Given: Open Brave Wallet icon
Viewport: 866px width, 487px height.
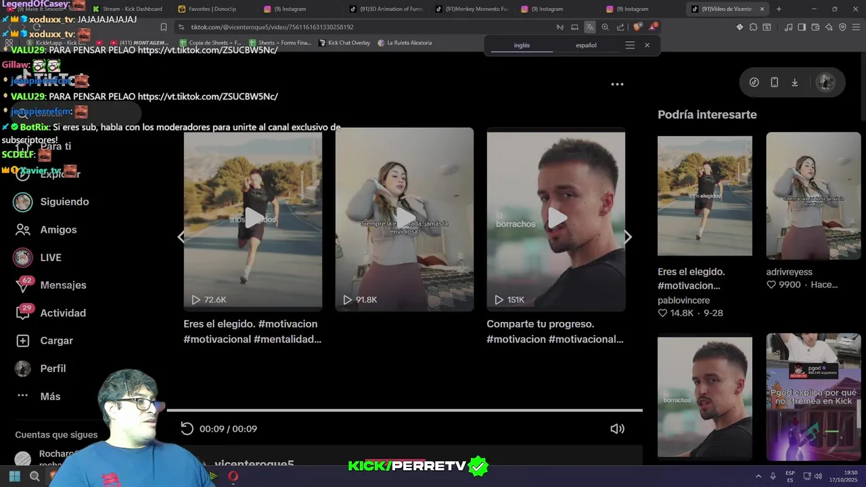Looking at the screenshot, I should click(815, 27).
